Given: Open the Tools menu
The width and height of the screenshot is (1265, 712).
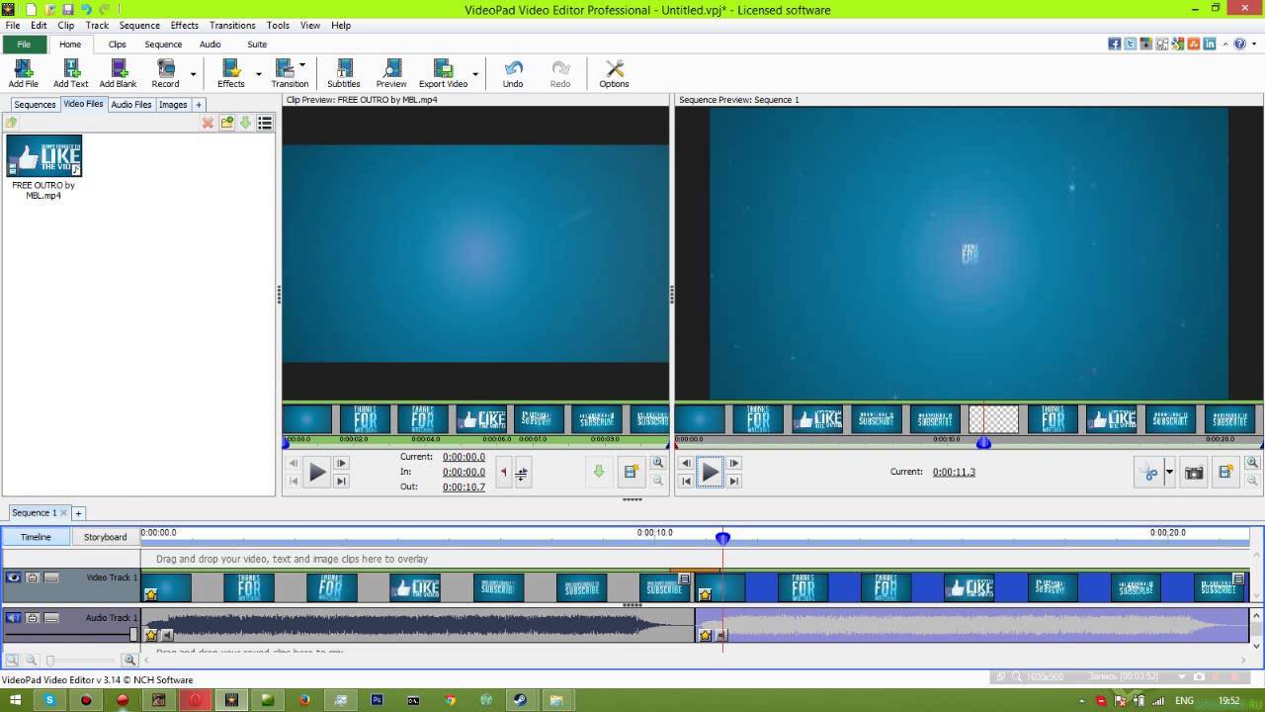Looking at the screenshot, I should point(278,25).
